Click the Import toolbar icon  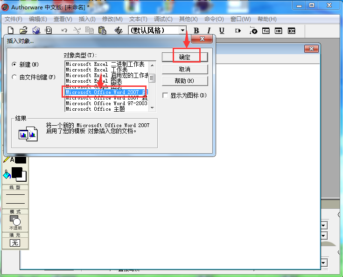[48, 30]
